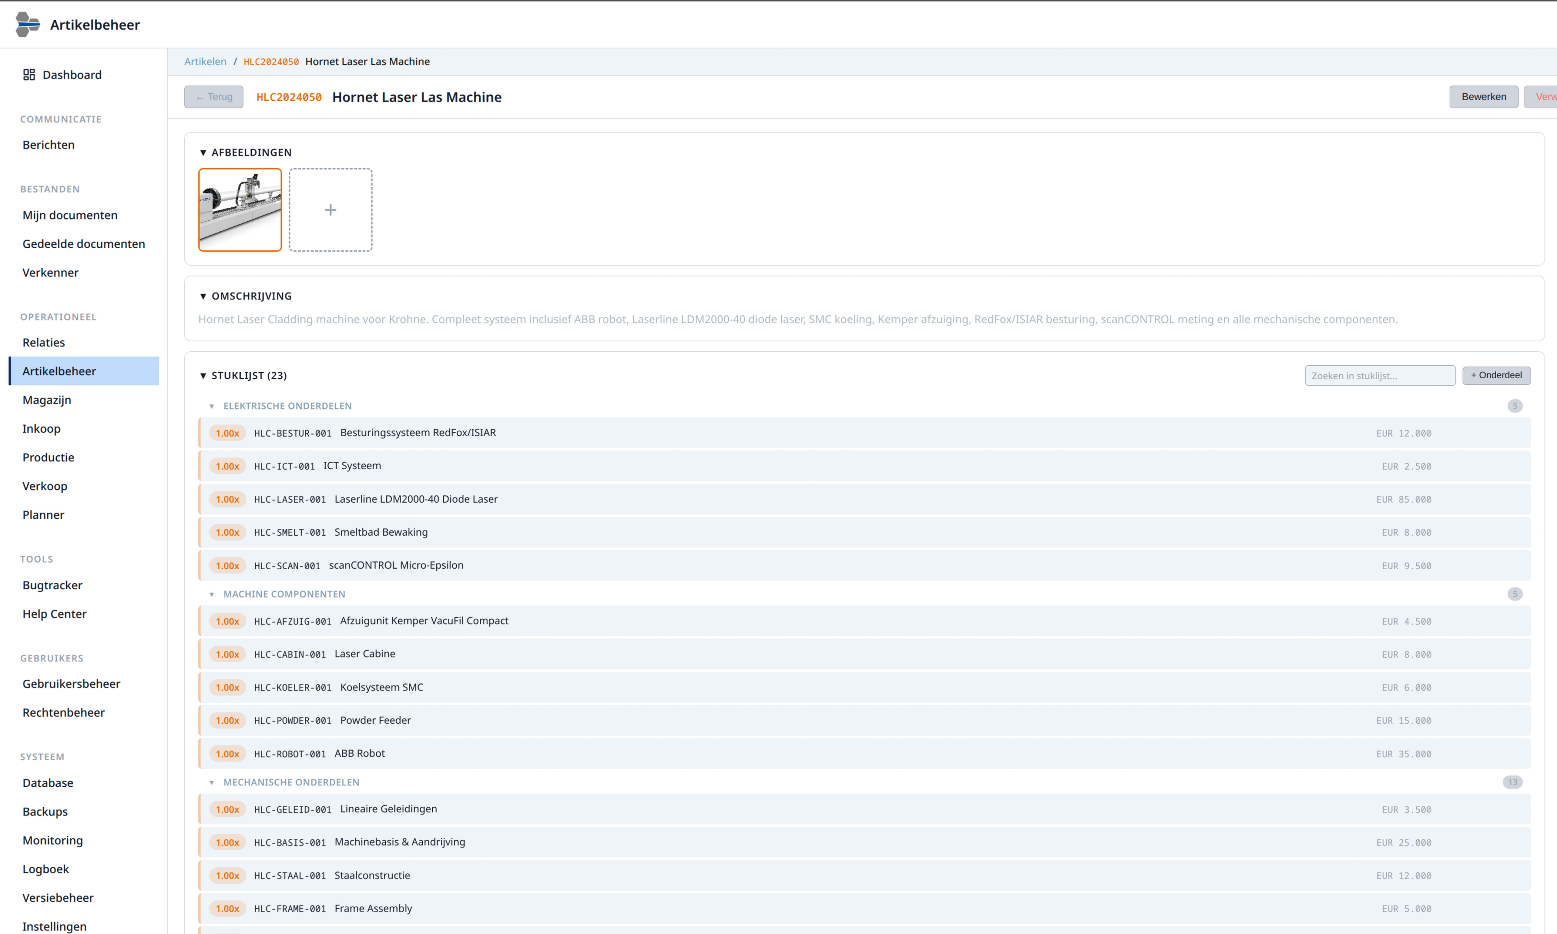Click count badge for Elektrische Onderdelen
Screen dimensions: 1557x934
[1515, 406]
